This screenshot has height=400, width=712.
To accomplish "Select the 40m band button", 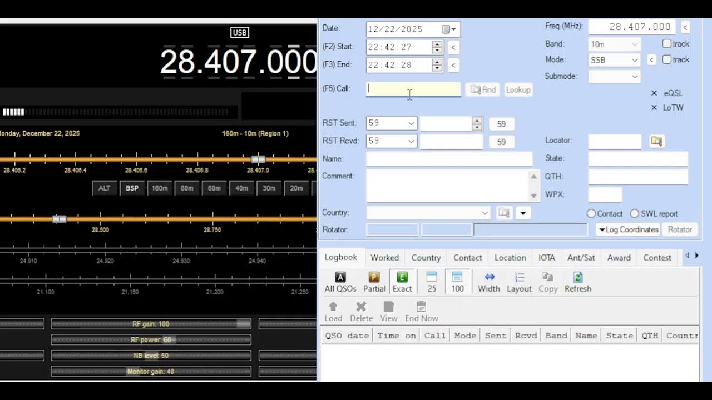I will pyautogui.click(x=241, y=188).
